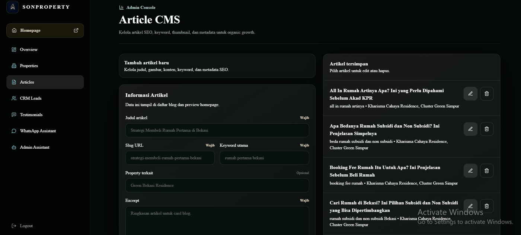Click the Admin Assistant bot icon
The width and height of the screenshot is (521, 235).
pyautogui.click(x=14, y=147)
